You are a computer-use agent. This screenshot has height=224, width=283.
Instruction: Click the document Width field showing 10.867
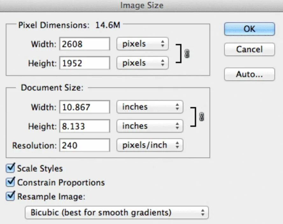(84, 107)
